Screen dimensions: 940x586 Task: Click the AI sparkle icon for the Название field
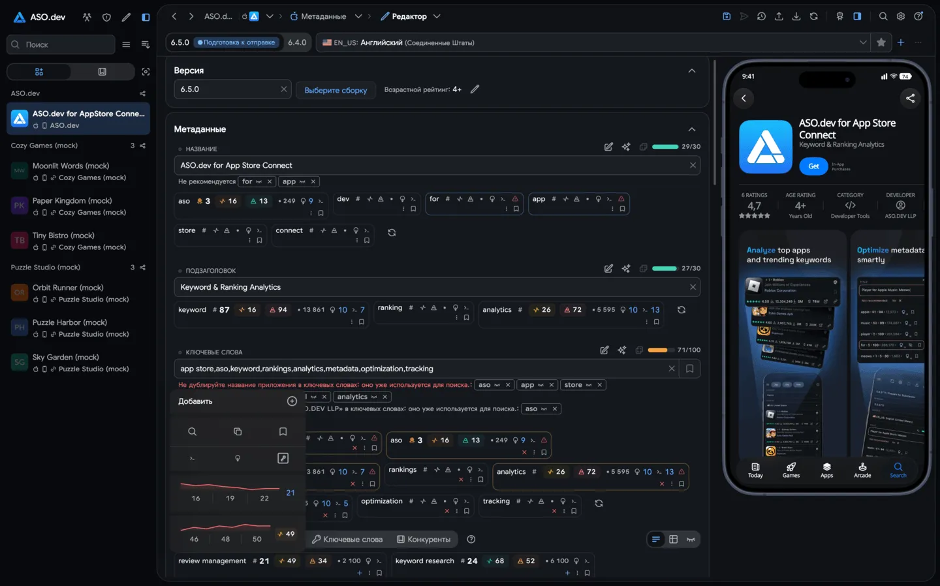[626, 147]
